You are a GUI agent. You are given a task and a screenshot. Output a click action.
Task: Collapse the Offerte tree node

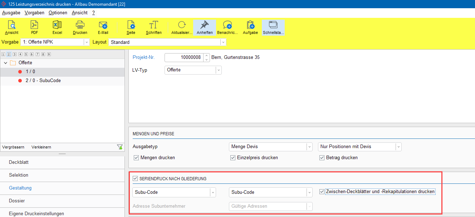pyautogui.click(x=5, y=63)
